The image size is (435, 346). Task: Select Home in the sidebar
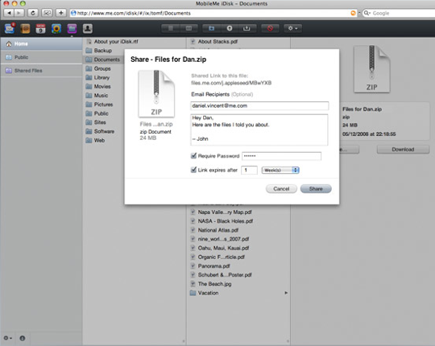[x=41, y=43]
